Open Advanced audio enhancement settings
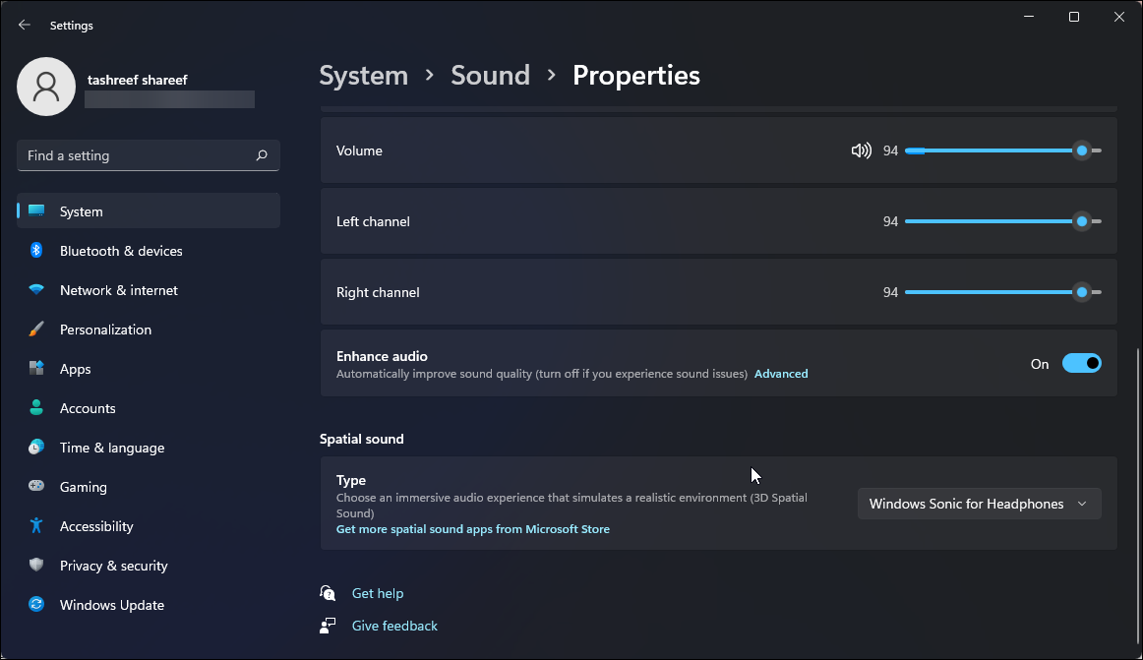This screenshot has height=660, width=1143. (x=781, y=374)
